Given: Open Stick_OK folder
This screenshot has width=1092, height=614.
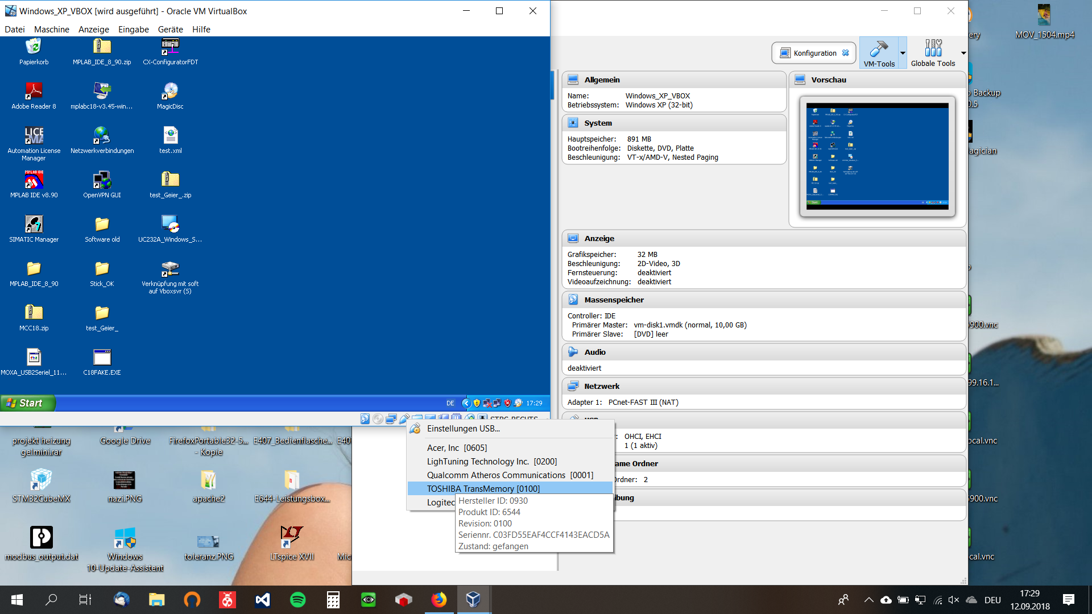Looking at the screenshot, I should (x=102, y=273).
